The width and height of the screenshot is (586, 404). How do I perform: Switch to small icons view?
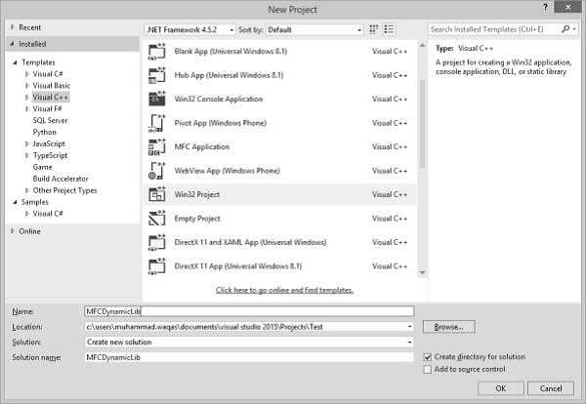tap(373, 29)
